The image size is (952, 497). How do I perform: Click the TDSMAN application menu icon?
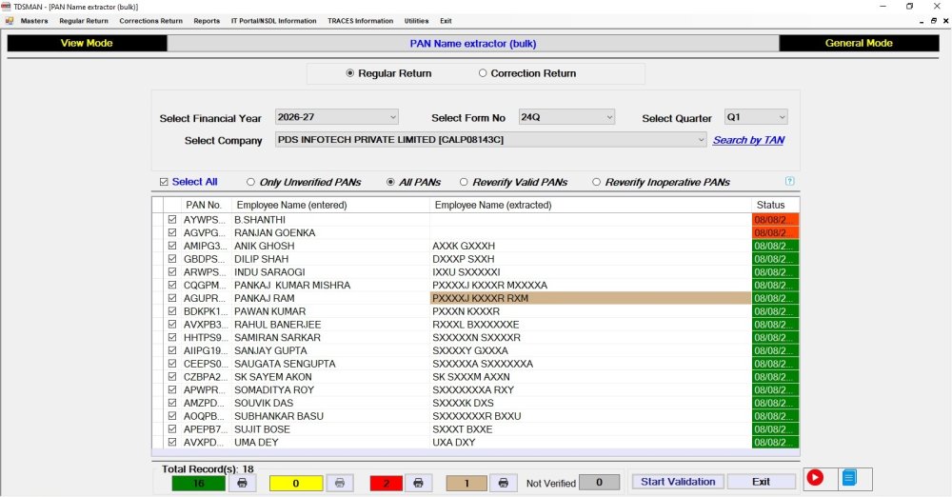(10, 21)
